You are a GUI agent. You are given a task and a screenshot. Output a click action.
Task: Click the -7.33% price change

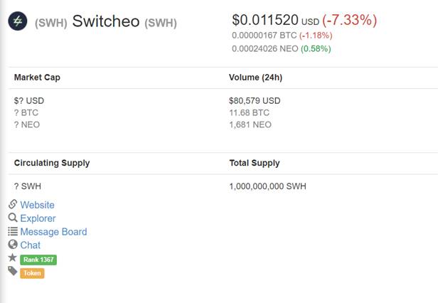pos(350,20)
